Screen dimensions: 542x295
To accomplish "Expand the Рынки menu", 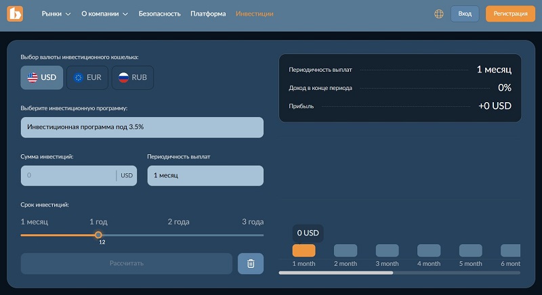I will (56, 14).
